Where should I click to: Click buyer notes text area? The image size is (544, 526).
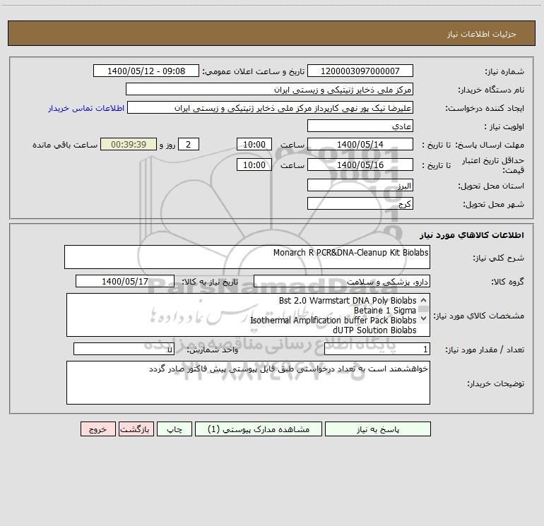(x=248, y=383)
